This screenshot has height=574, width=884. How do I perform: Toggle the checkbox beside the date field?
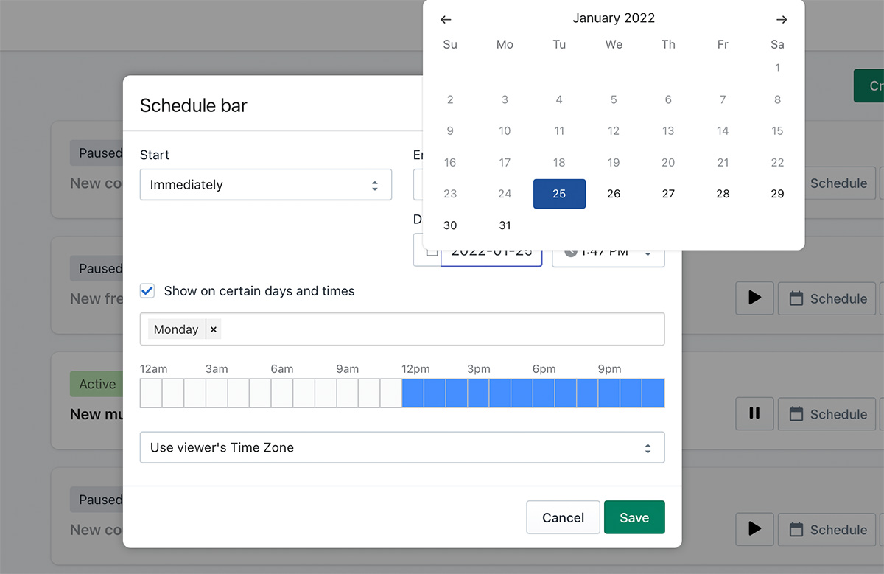432,252
